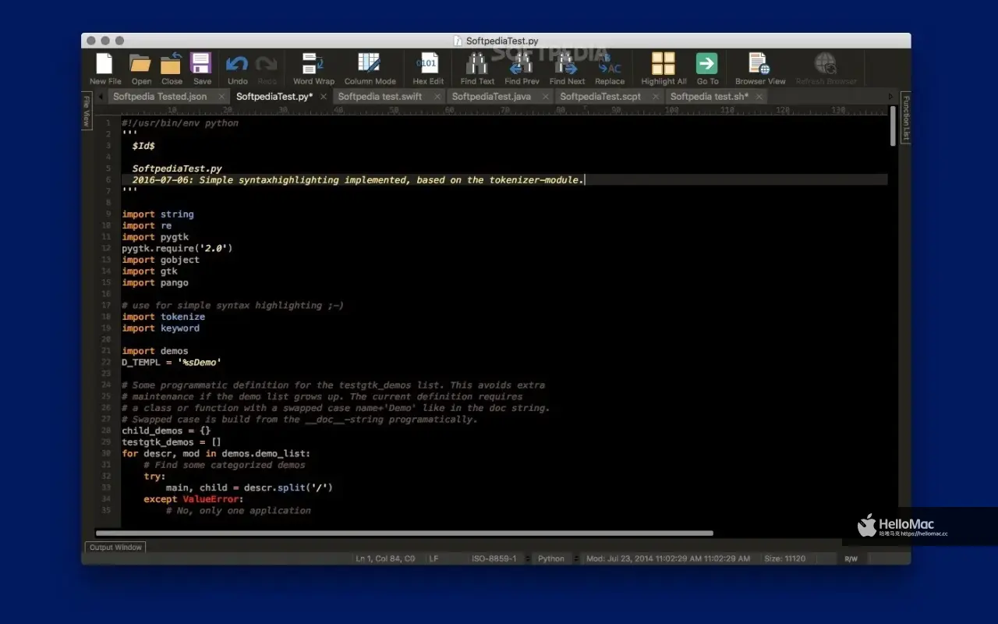Click the LF line ending indicator
The height and width of the screenshot is (624, 998).
pyautogui.click(x=434, y=558)
